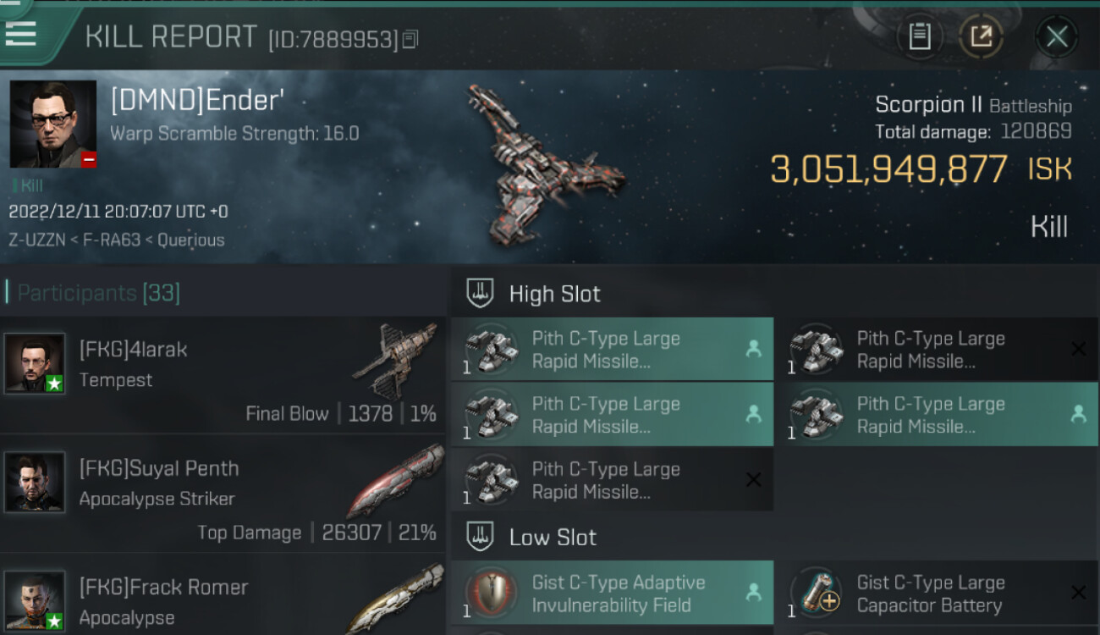
Task: Click the Apocalypse Striker ship thumbnail
Action: tap(394, 480)
